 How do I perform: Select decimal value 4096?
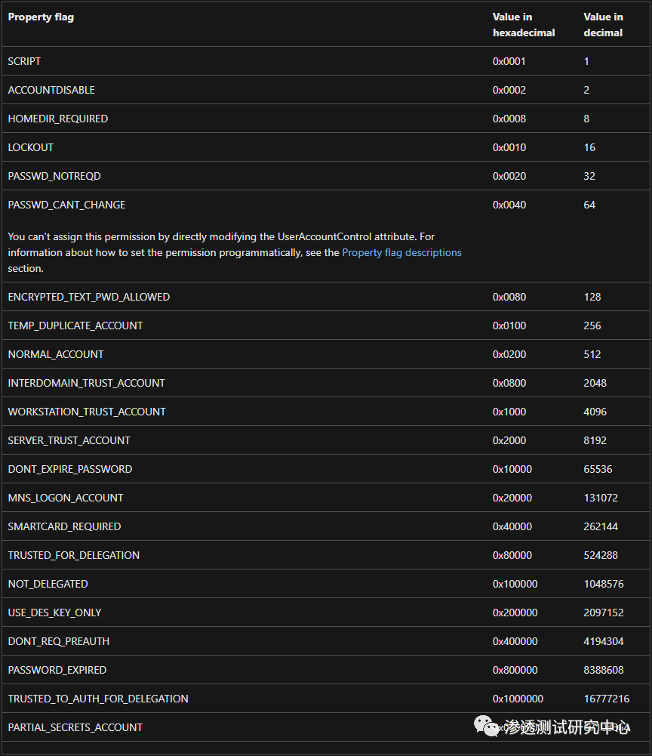(595, 412)
